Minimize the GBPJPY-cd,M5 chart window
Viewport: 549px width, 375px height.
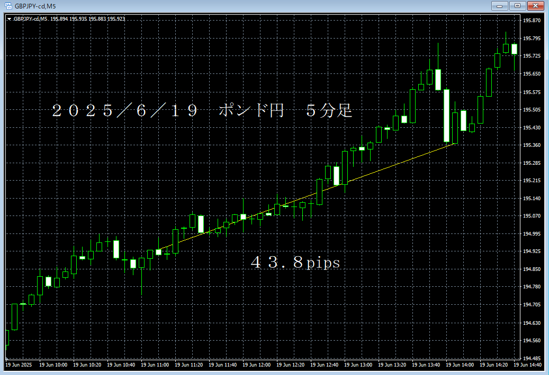click(499, 6)
